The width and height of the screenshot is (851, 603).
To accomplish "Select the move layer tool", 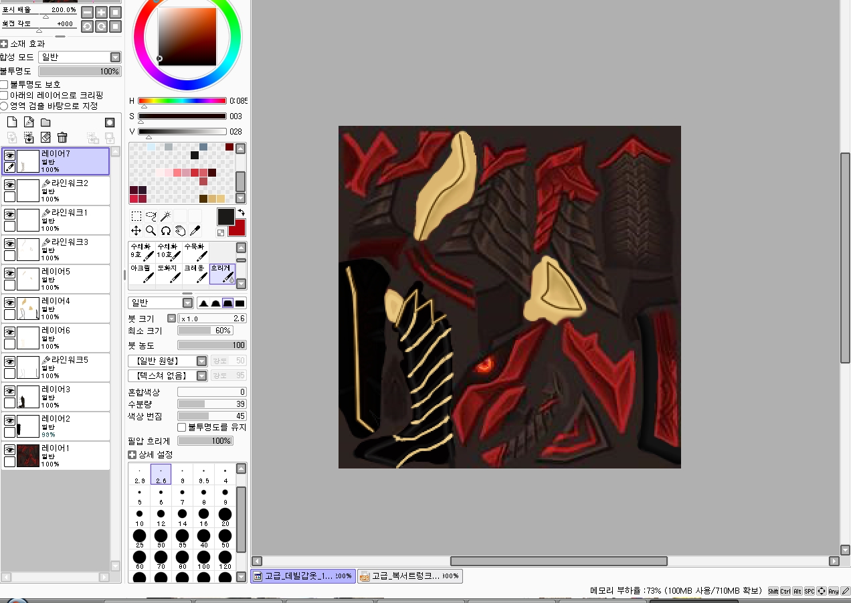I will (x=136, y=230).
